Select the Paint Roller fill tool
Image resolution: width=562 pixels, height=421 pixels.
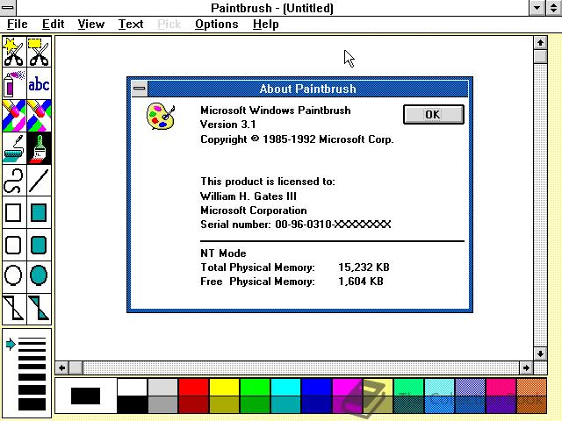click(x=14, y=148)
